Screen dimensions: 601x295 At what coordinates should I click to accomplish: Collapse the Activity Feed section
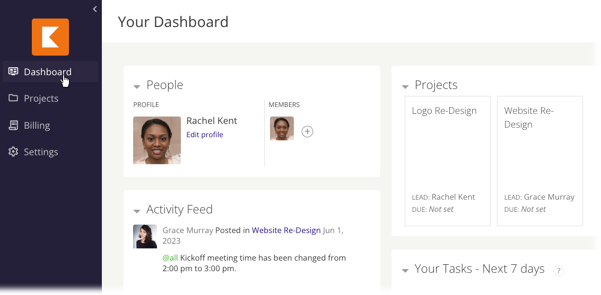pos(137,211)
